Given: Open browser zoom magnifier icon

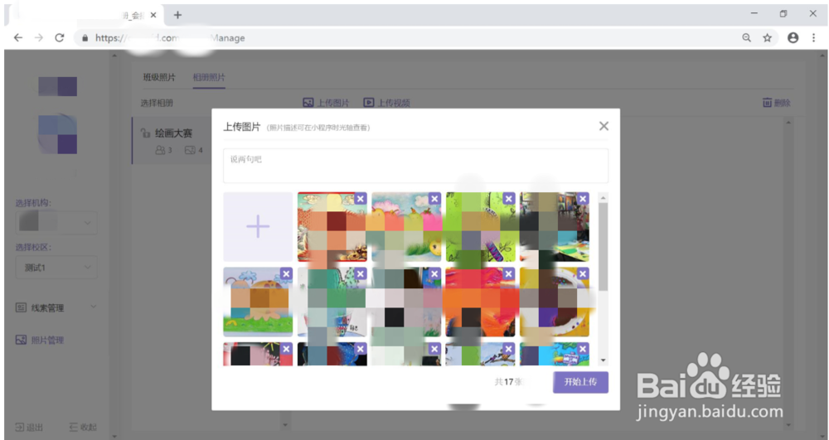Looking at the screenshot, I should [747, 37].
